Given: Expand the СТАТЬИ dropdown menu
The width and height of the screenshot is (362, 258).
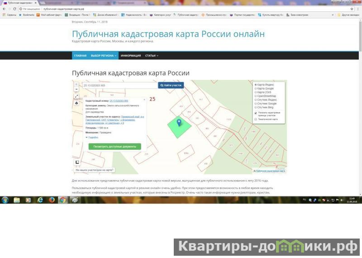Looking at the screenshot, I should tap(151, 56).
